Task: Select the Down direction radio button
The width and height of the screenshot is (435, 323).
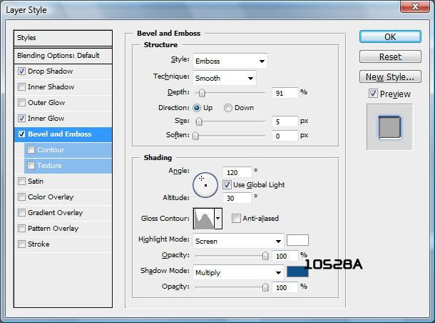Action: 228,108
